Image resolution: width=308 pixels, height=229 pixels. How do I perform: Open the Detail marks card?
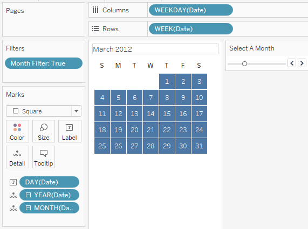click(x=17, y=157)
